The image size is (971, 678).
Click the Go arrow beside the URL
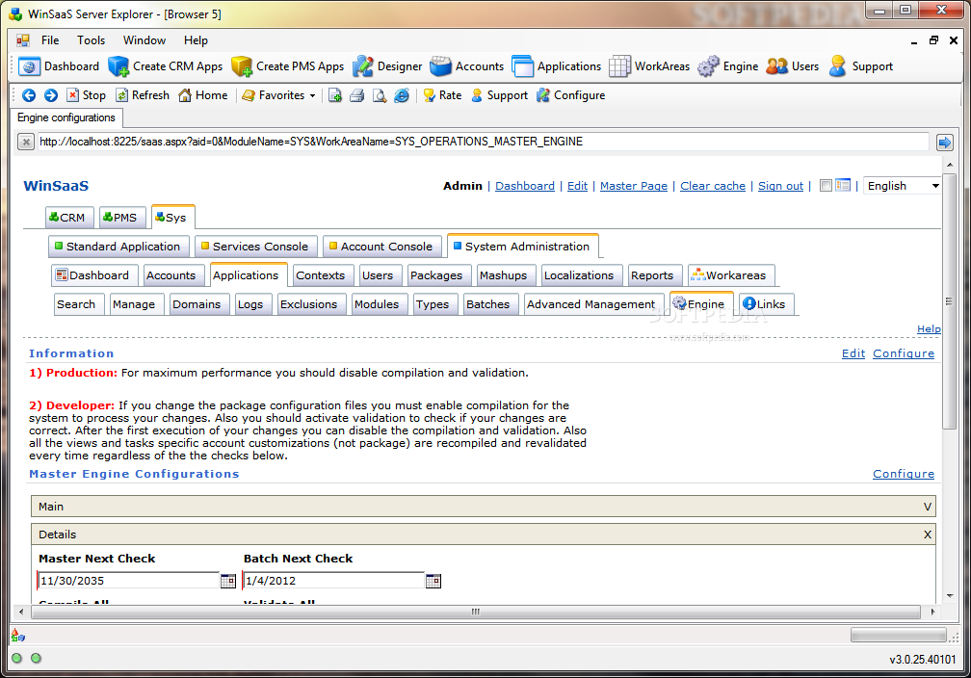pos(944,143)
